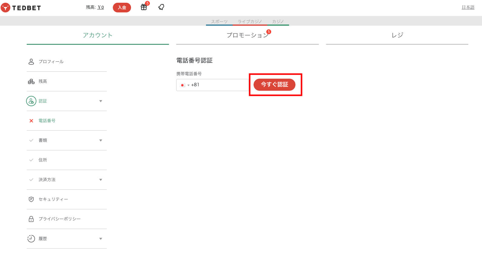Image resolution: width=482 pixels, height=265 pixels.
Task: Click the 決済方法 sidebar label
Action: [x=47, y=180]
